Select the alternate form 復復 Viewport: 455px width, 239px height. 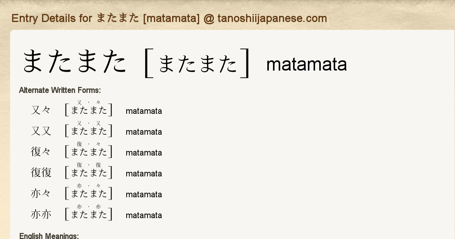[x=41, y=173]
